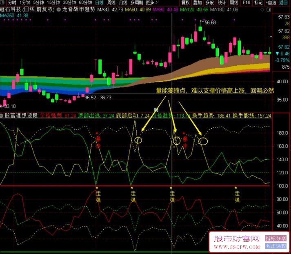Click the 底部启动: 7.24 indicator value
Screen dimensions: 291x254
coord(133,116)
